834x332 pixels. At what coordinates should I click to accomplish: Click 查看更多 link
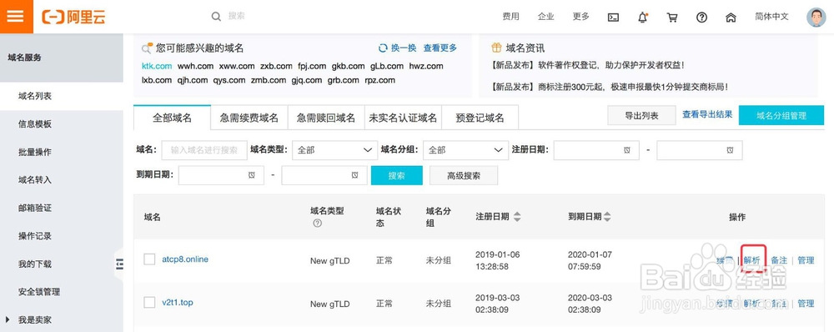[440, 48]
